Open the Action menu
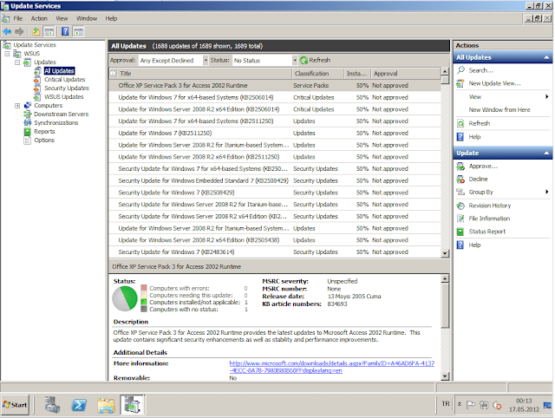The width and height of the screenshot is (555, 418). click(x=39, y=17)
